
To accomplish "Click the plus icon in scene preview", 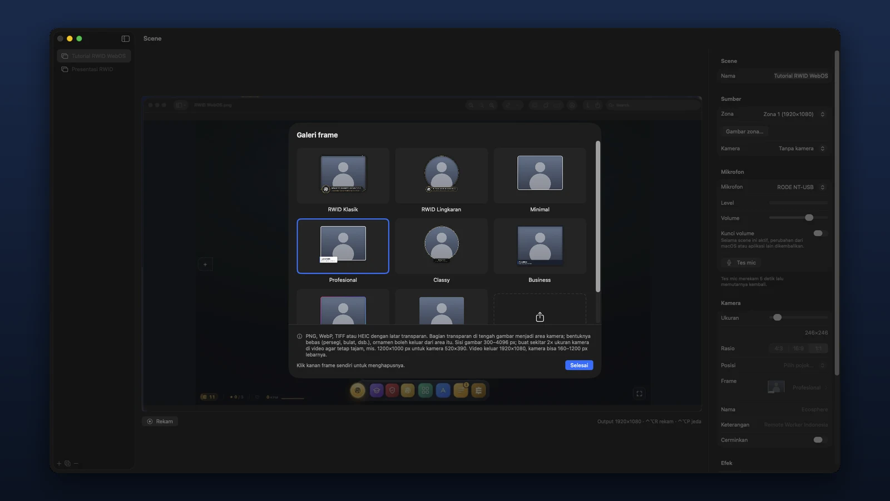I will [x=205, y=264].
